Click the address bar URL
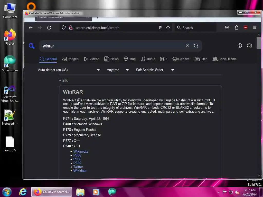The height and width of the screenshot is (197, 263). (97, 28)
